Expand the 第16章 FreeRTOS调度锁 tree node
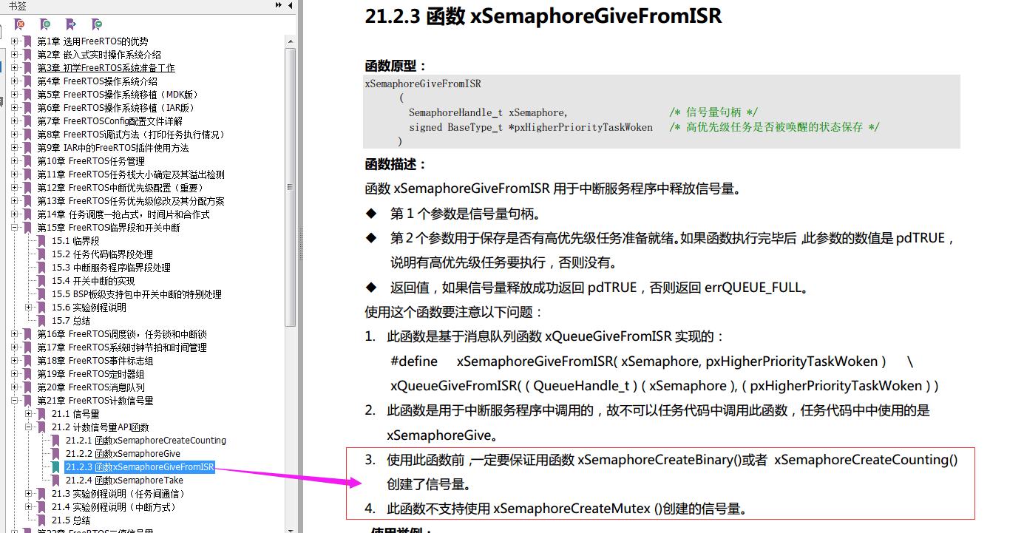The image size is (1024, 533). [x=15, y=334]
